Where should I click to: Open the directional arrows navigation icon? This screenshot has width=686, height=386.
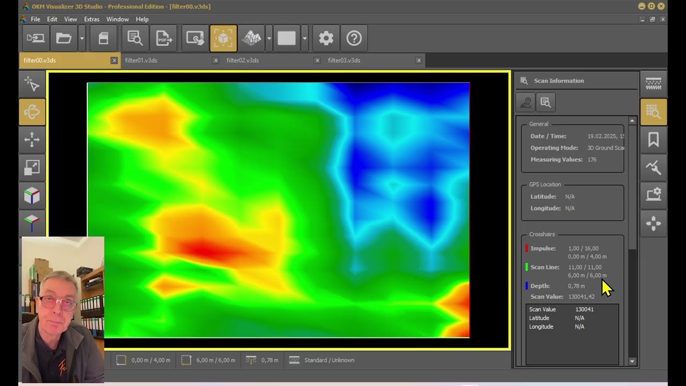click(x=653, y=224)
